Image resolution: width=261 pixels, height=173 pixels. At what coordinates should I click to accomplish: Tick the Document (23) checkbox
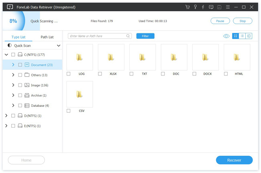click(20, 65)
